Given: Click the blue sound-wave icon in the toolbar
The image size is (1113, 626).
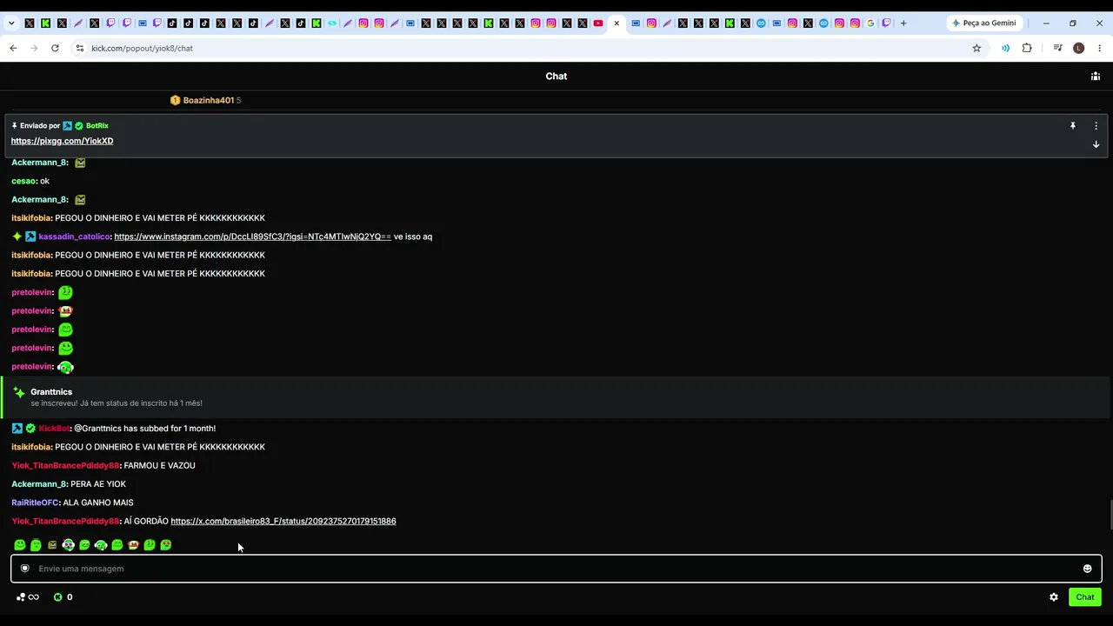Looking at the screenshot, I should [x=1005, y=48].
